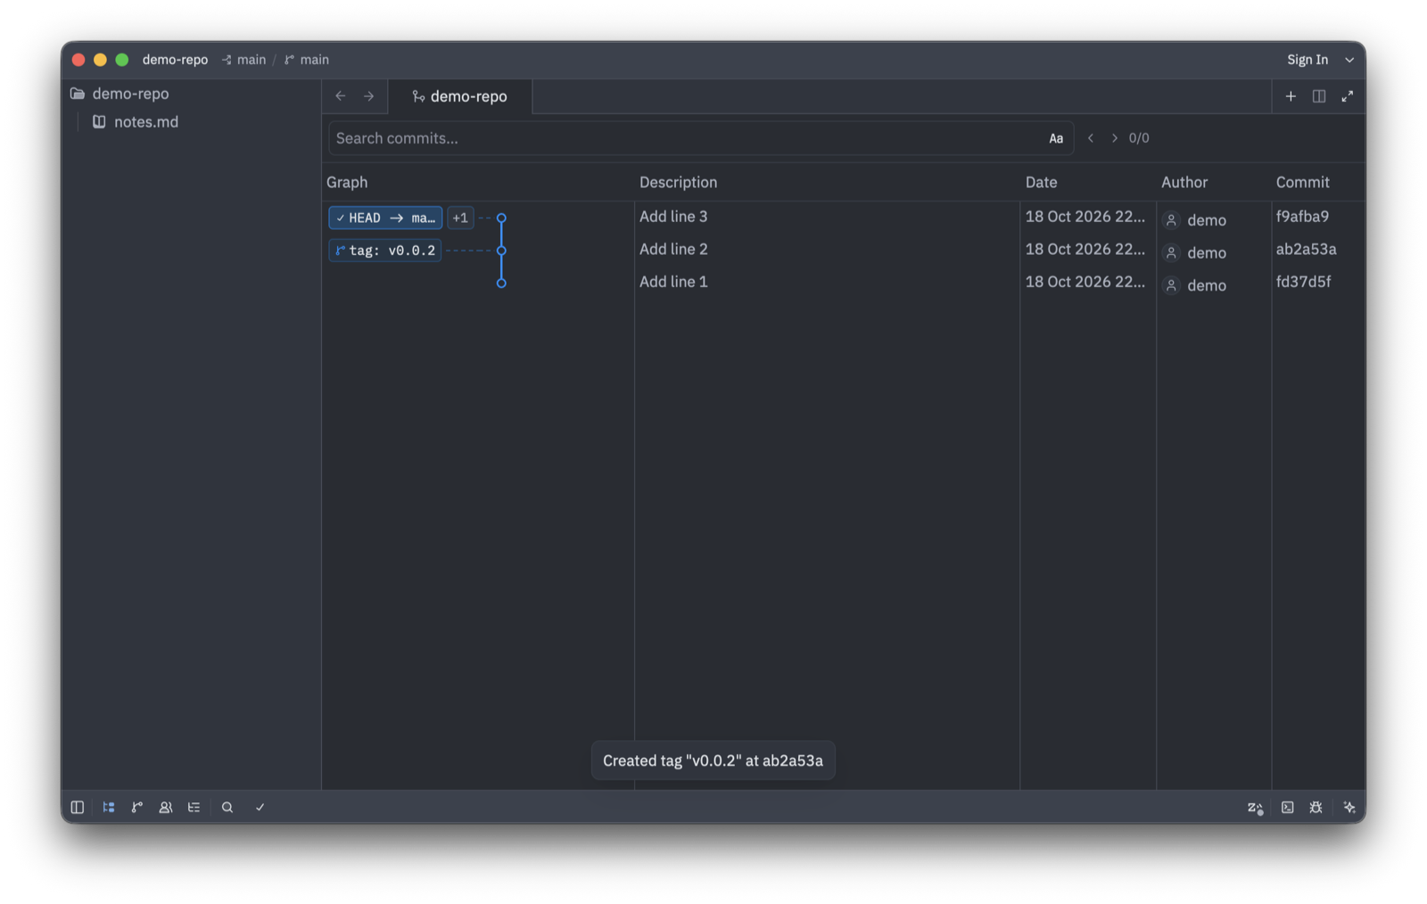The width and height of the screenshot is (1427, 904).
Task: Click commit hash ab2a53a in the table
Action: coord(1306,249)
